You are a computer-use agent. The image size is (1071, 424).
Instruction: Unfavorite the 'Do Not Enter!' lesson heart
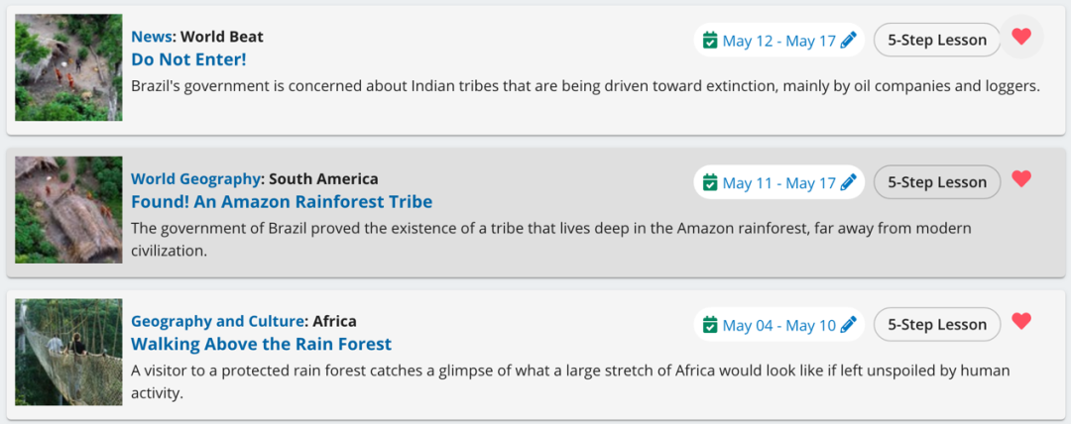[x=1021, y=37]
